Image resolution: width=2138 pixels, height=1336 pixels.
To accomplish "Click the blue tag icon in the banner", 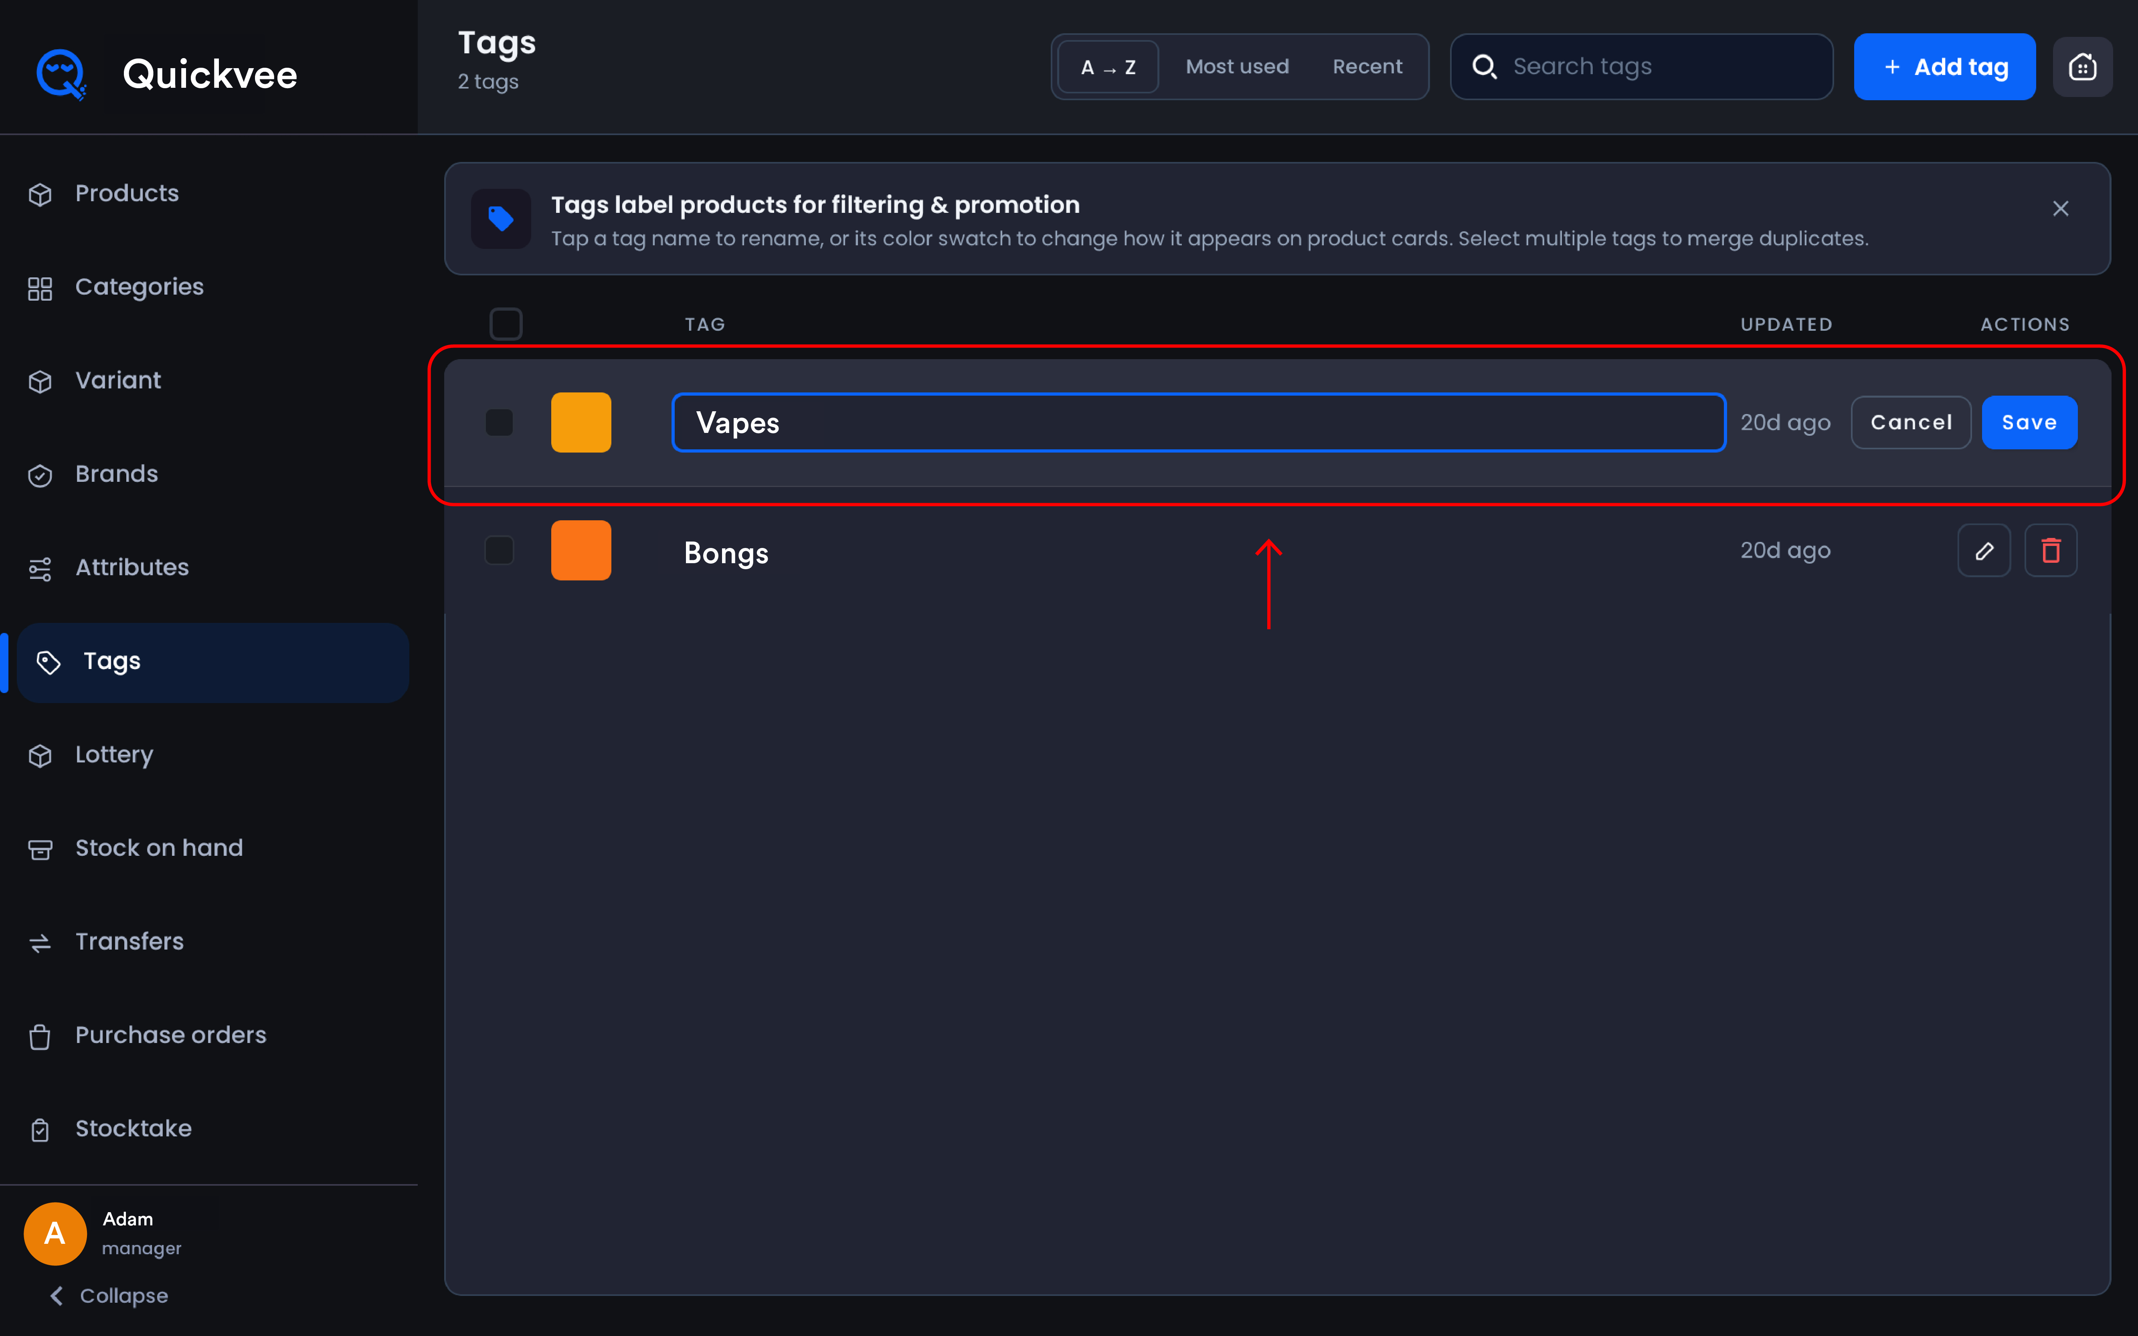I will (501, 218).
